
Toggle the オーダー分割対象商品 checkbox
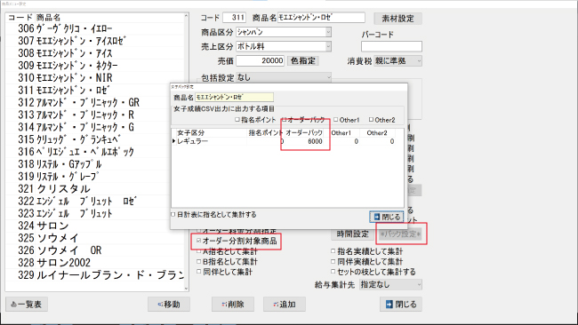click(x=199, y=241)
